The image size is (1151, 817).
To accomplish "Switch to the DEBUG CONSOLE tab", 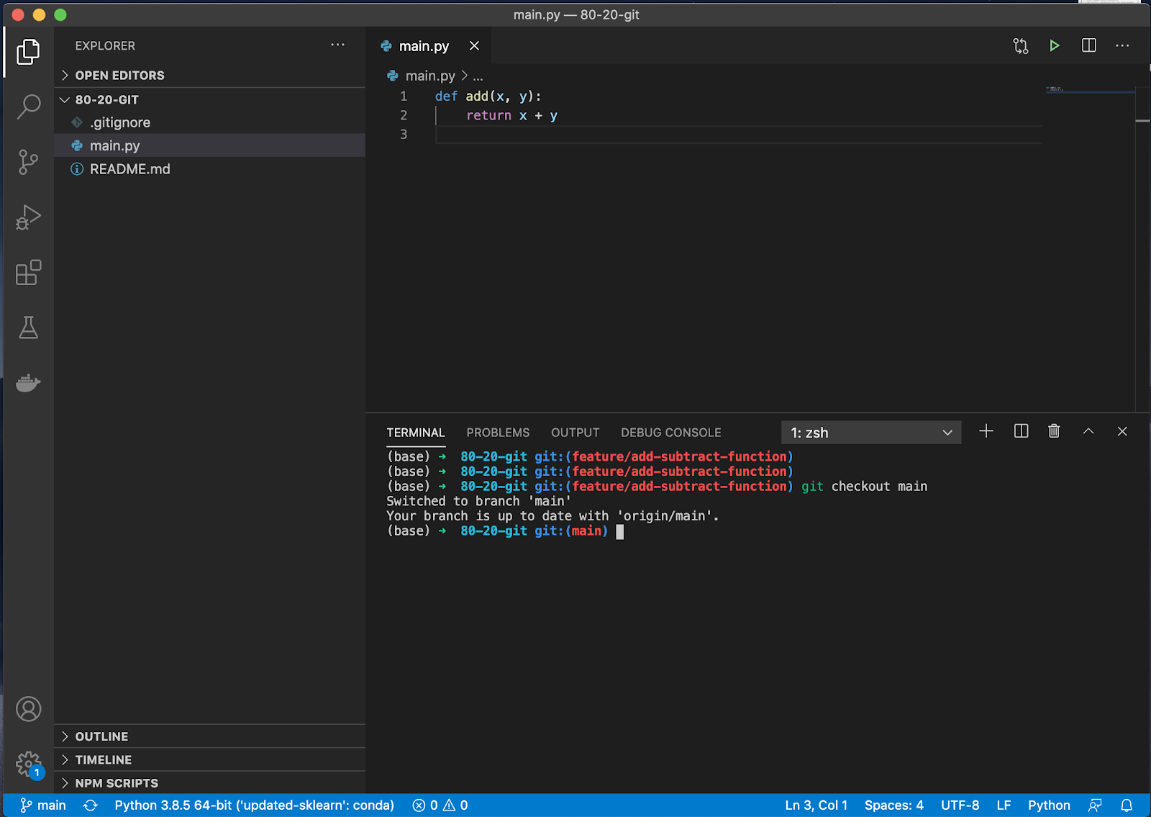I will (x=670, y=433).
